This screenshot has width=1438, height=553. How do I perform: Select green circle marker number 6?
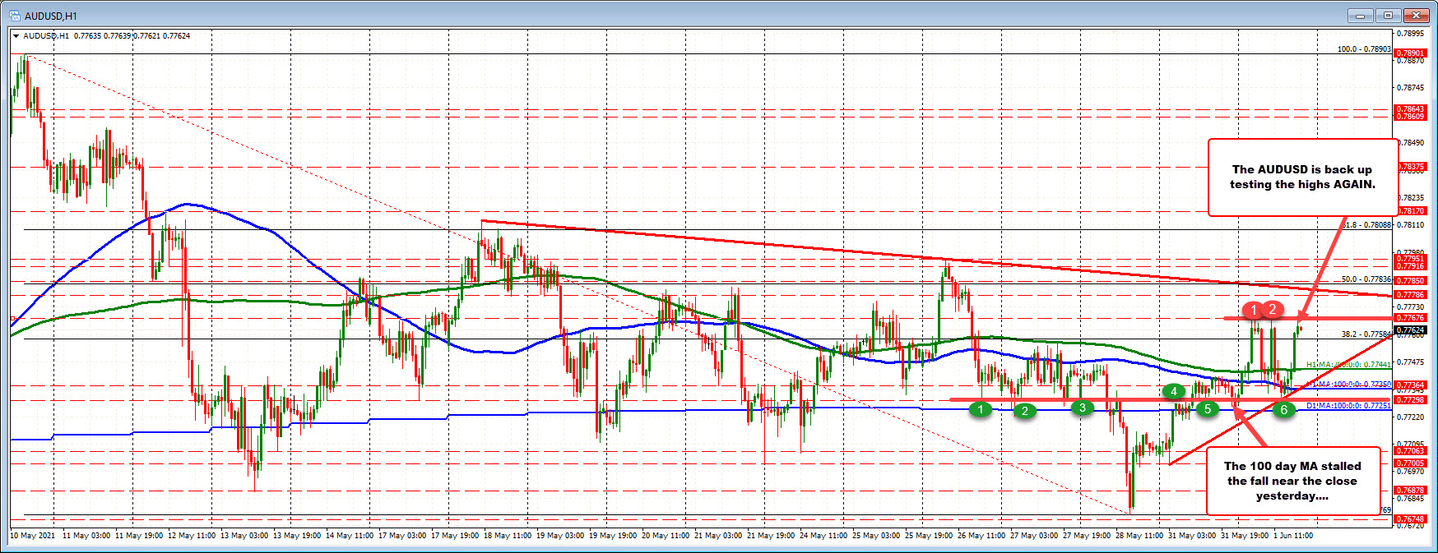point(1283,409)
